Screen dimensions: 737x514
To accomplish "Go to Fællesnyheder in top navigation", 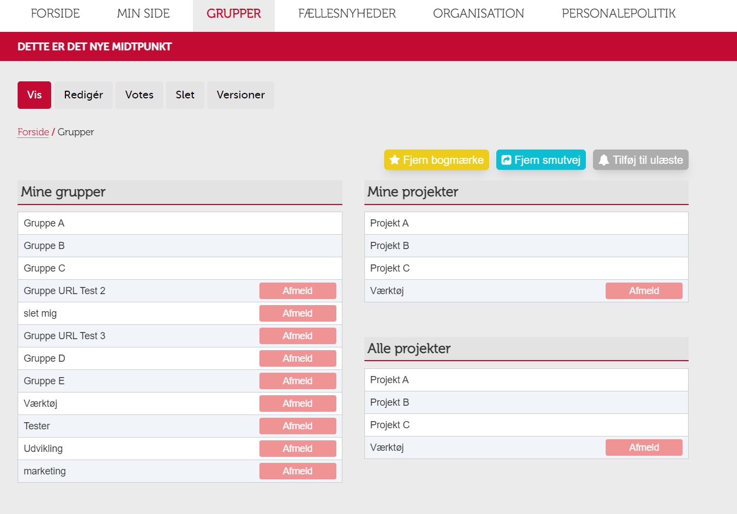I will pyautogui.click(x=347, y=14).
